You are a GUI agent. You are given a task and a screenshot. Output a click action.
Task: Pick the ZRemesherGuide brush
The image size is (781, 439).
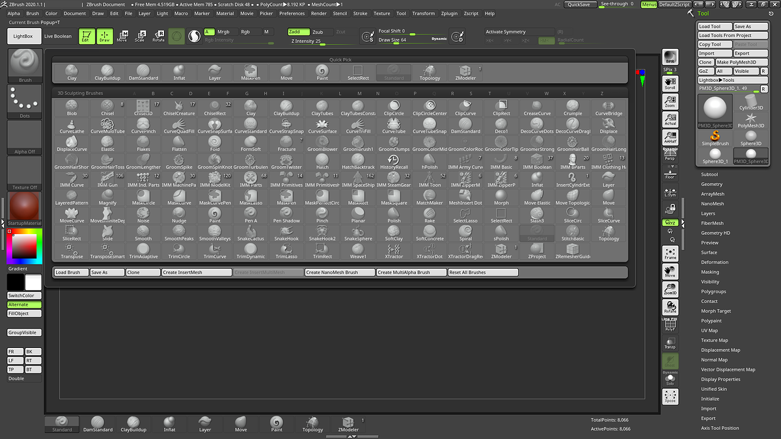tap(573, 251)
